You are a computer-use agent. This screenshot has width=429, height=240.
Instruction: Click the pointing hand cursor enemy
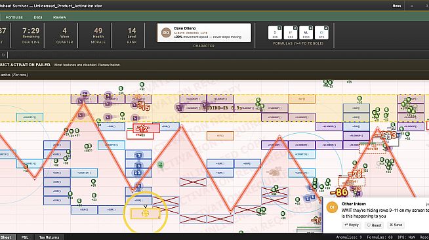[x=274, y=172]
